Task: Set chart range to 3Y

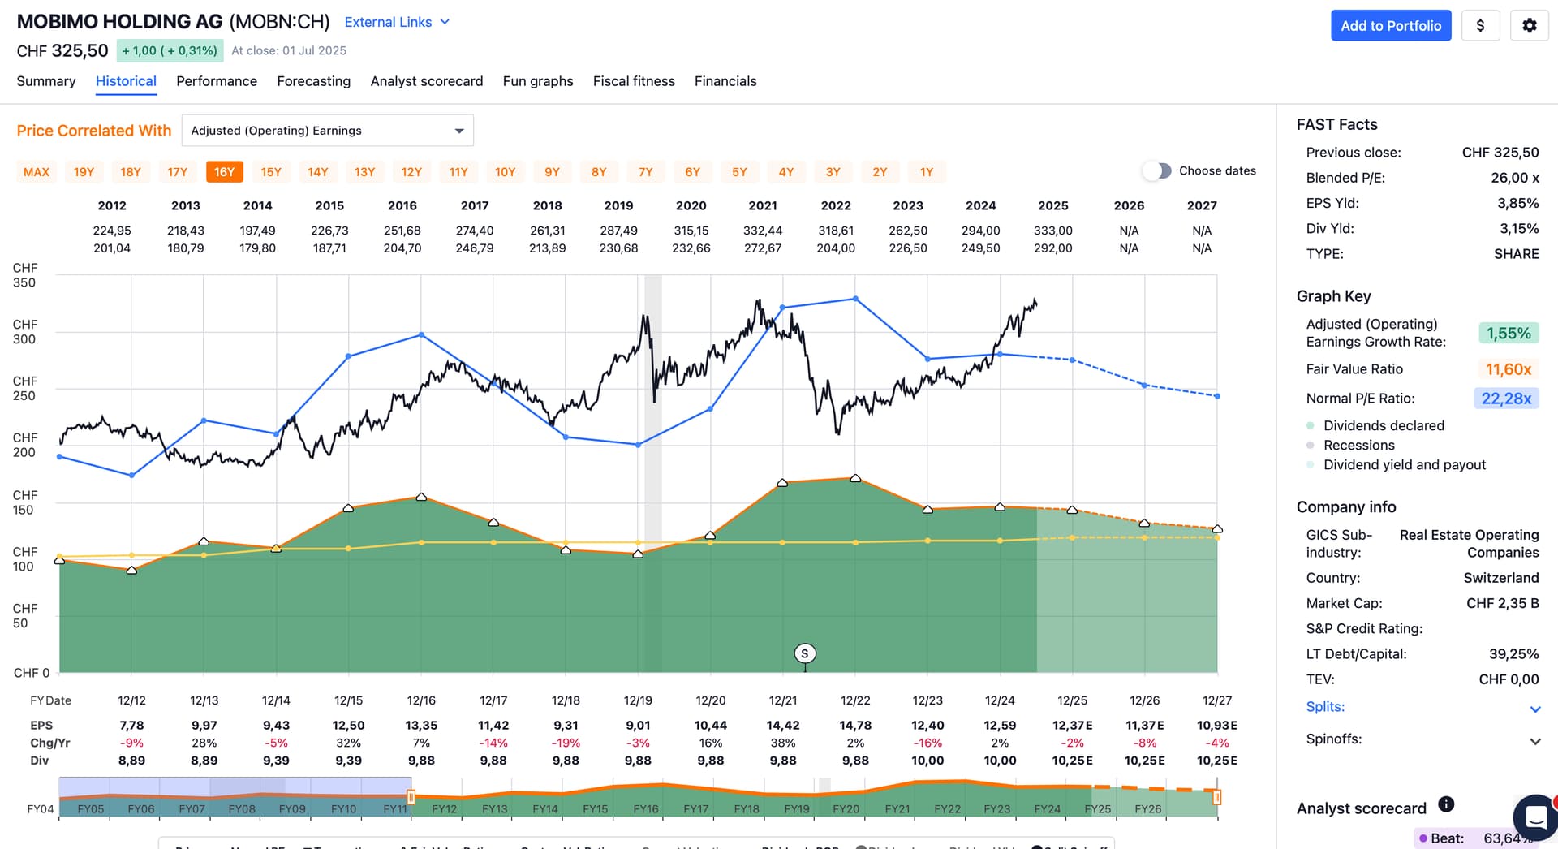Action: [x=833, y=172]
